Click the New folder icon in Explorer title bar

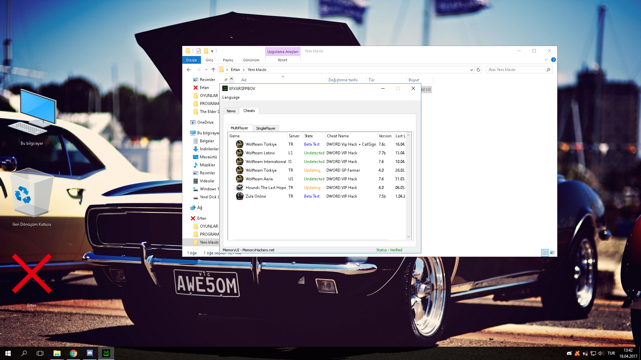coord(206,51)
